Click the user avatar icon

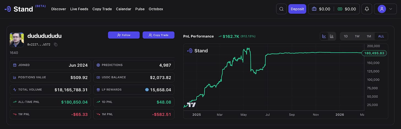pyautogui.click(x=382, y=9)
